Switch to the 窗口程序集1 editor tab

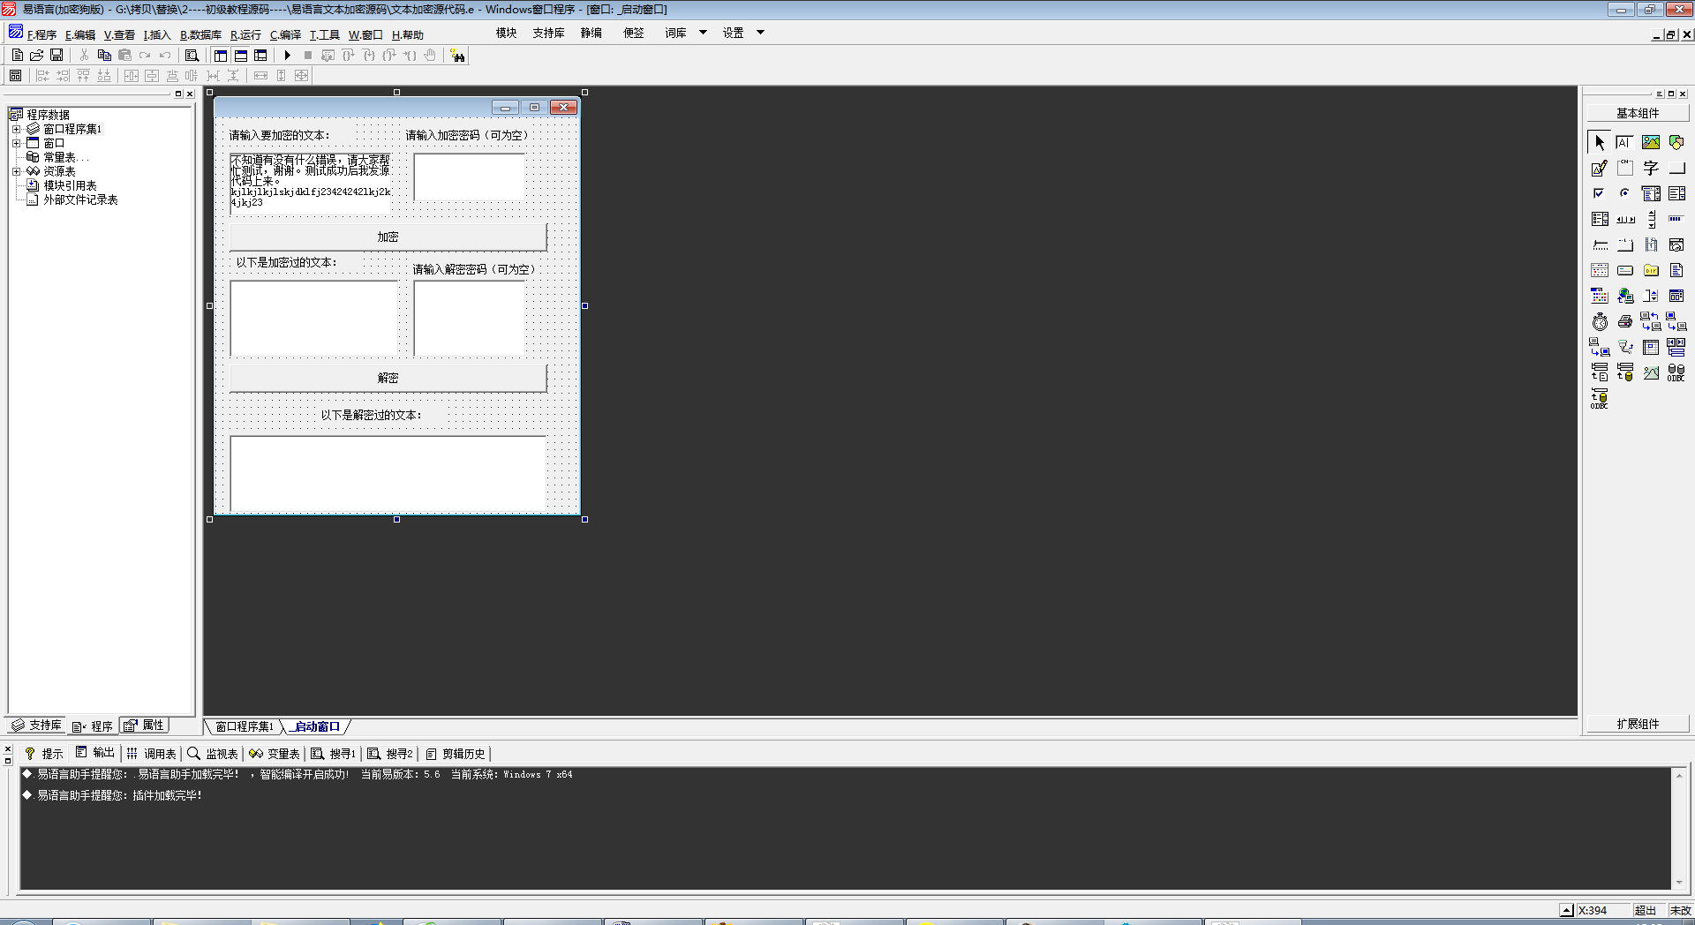[x=245, y=726]
